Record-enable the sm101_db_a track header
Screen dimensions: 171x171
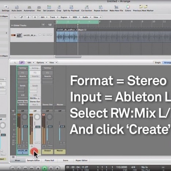tap(44, 35)
